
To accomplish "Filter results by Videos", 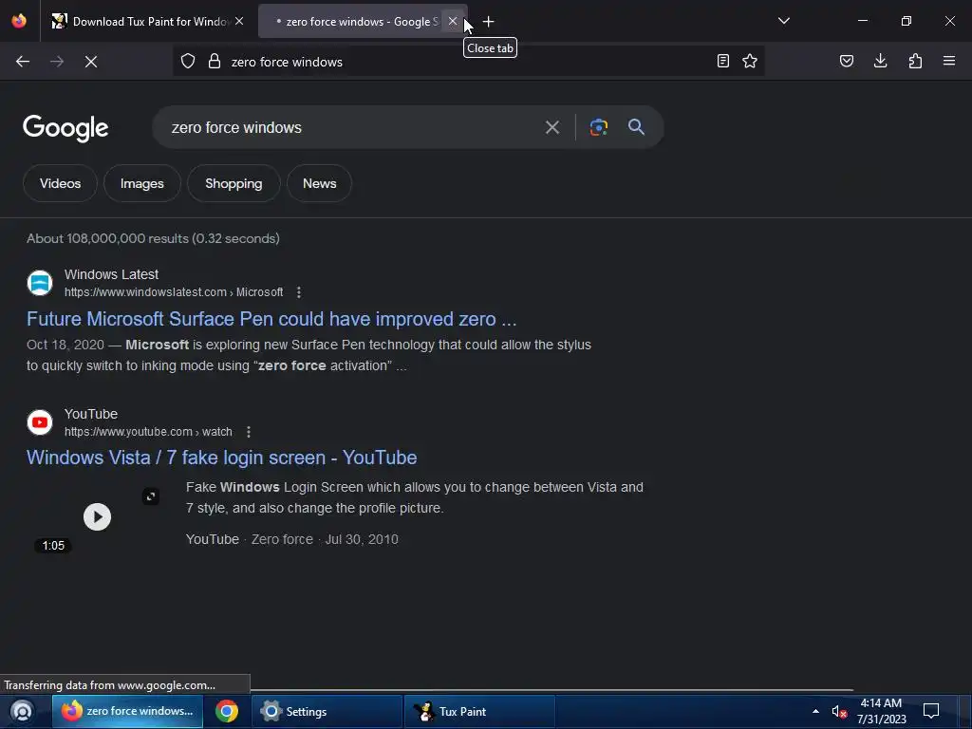I will (x=60, y=183).
